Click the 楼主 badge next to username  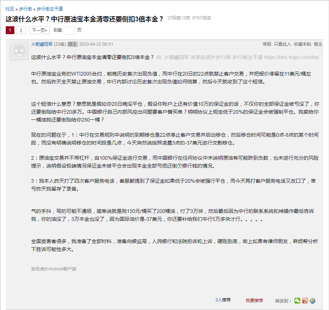pyautogui.click(x=73, y=44)
